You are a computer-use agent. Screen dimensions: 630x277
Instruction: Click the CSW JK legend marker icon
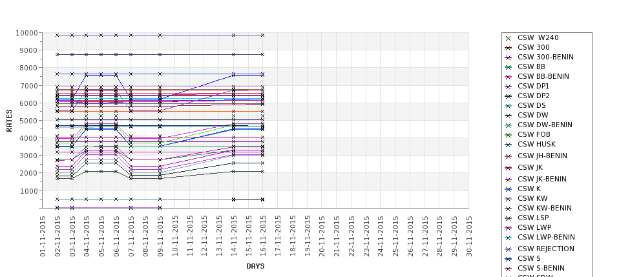[509, 168]
